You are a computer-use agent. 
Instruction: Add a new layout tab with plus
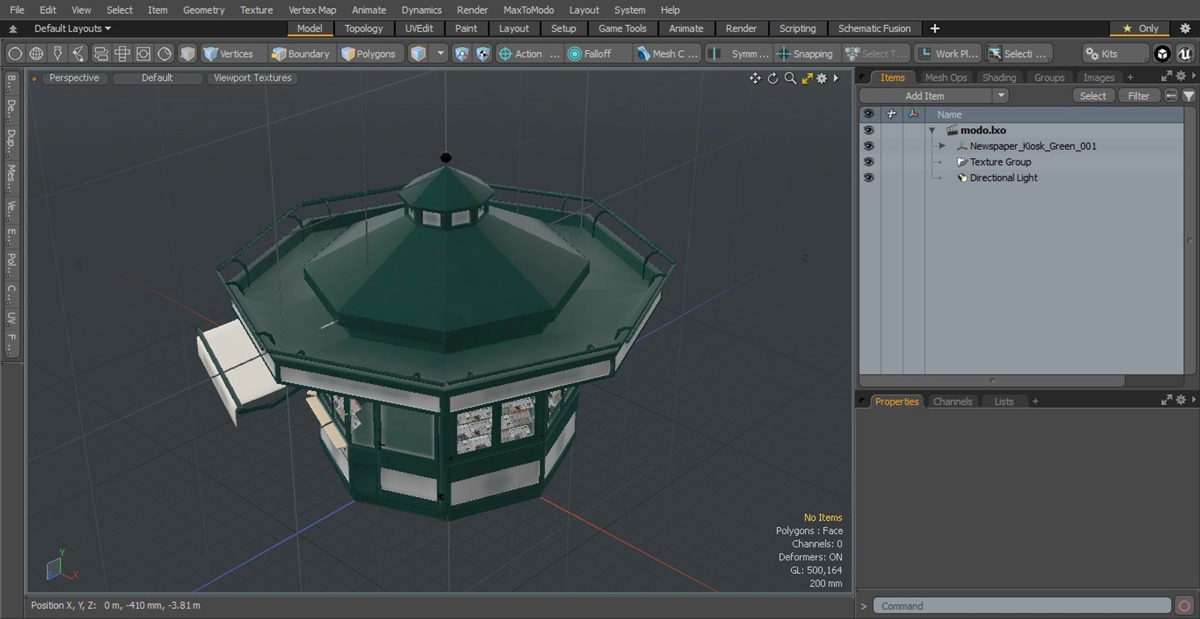coord(935,29)
